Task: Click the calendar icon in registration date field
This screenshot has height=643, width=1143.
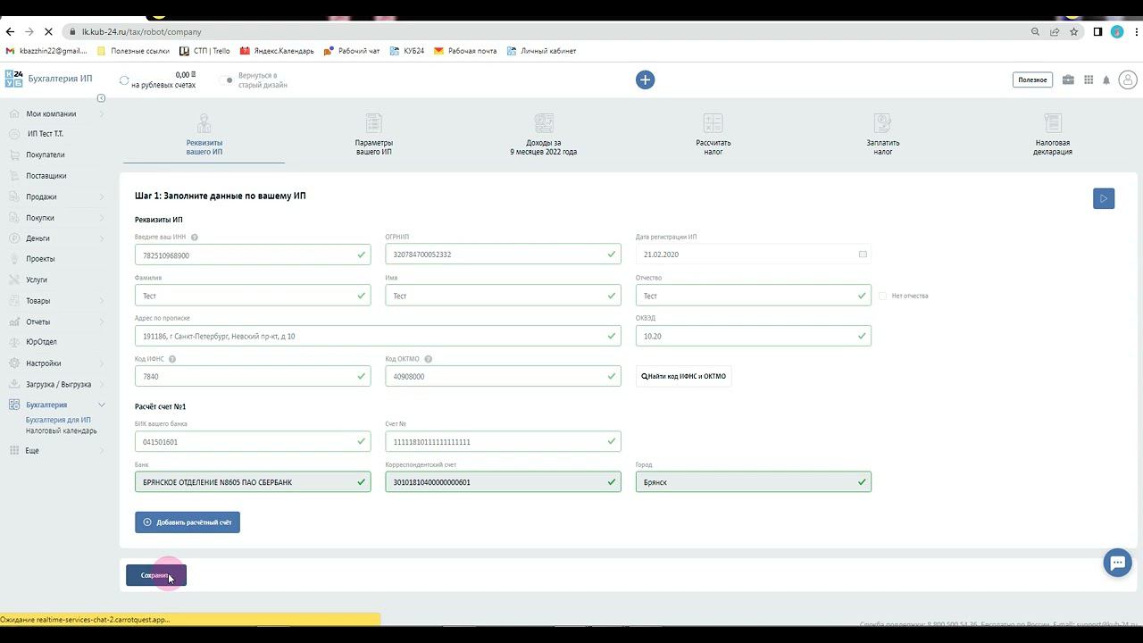Action: point(863,255)
